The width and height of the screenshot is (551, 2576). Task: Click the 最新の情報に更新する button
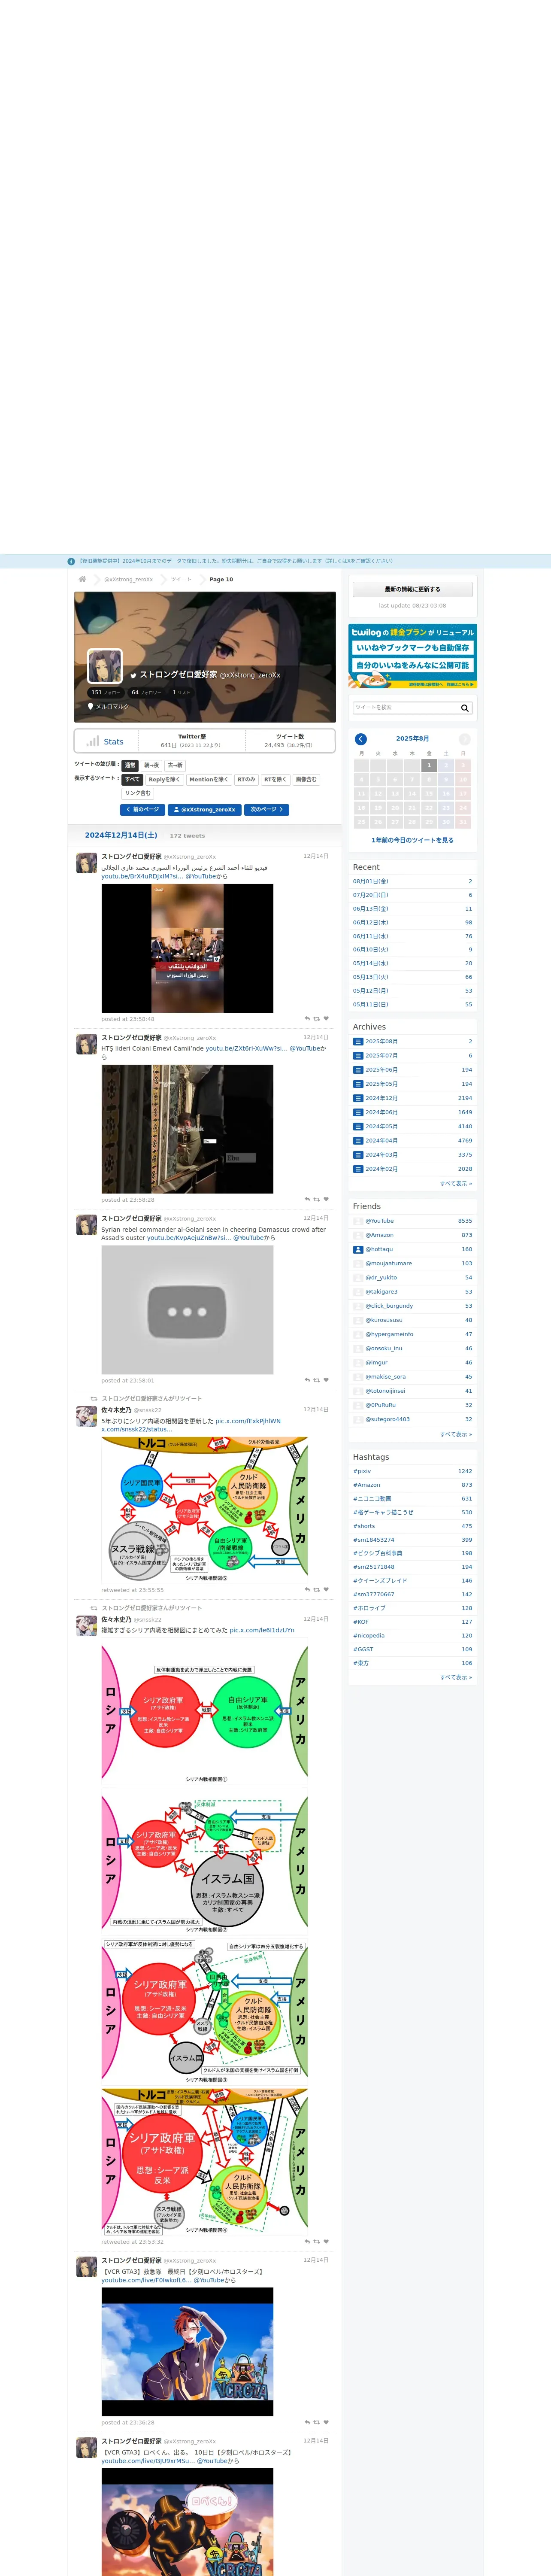412,589
